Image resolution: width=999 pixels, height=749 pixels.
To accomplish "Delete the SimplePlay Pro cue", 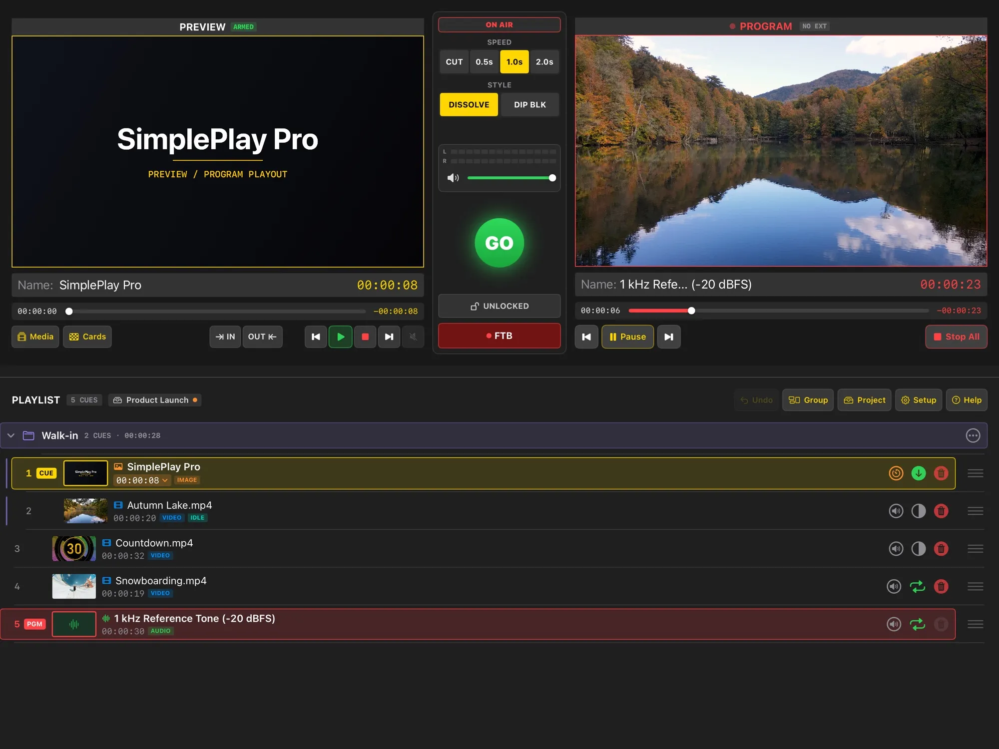I will [941, 473].
